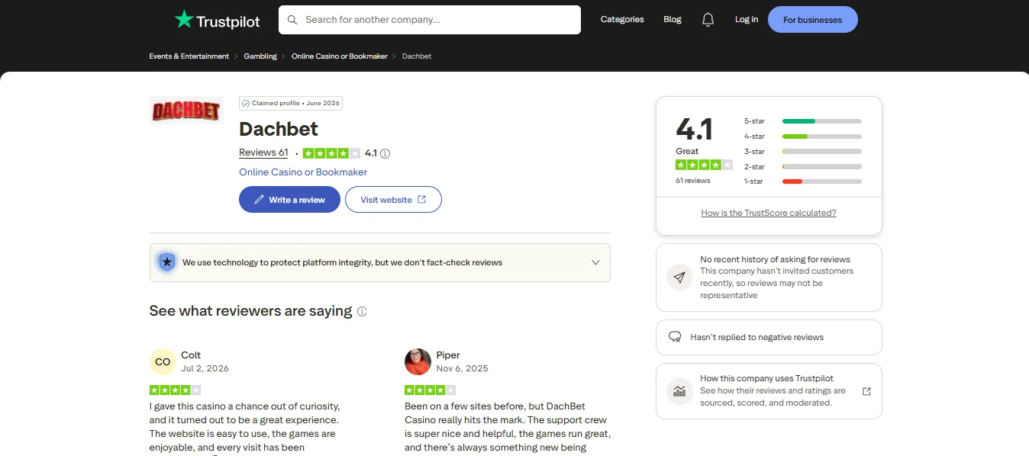Image resolution: width=1029 pixels, height=456 pixels.
Task: Go to Gambling breadcrumb
Action: click(260, 56)
